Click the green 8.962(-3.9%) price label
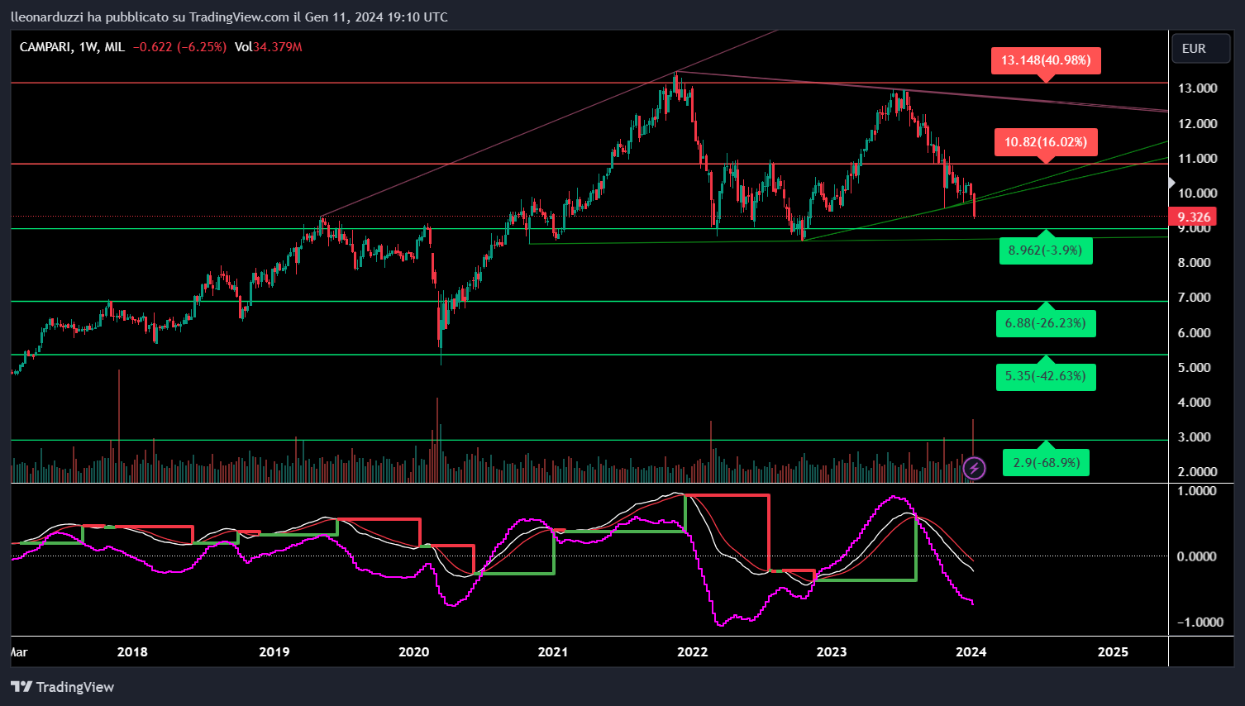The image size is (1245, 706). pyautogui.click(x=1046, y=250)
